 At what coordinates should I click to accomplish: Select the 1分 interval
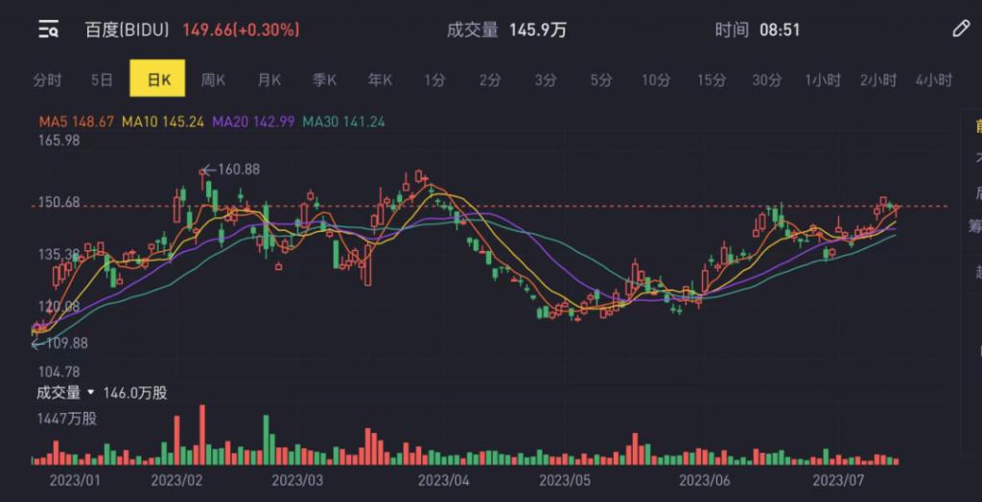pos(435,80)
